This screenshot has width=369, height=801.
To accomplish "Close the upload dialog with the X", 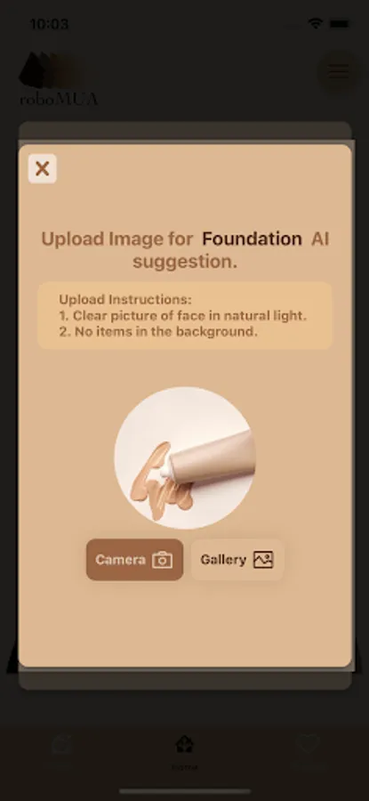I will click(x=43, y=168).
